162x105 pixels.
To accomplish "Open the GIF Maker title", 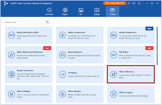I will [124, 52].
